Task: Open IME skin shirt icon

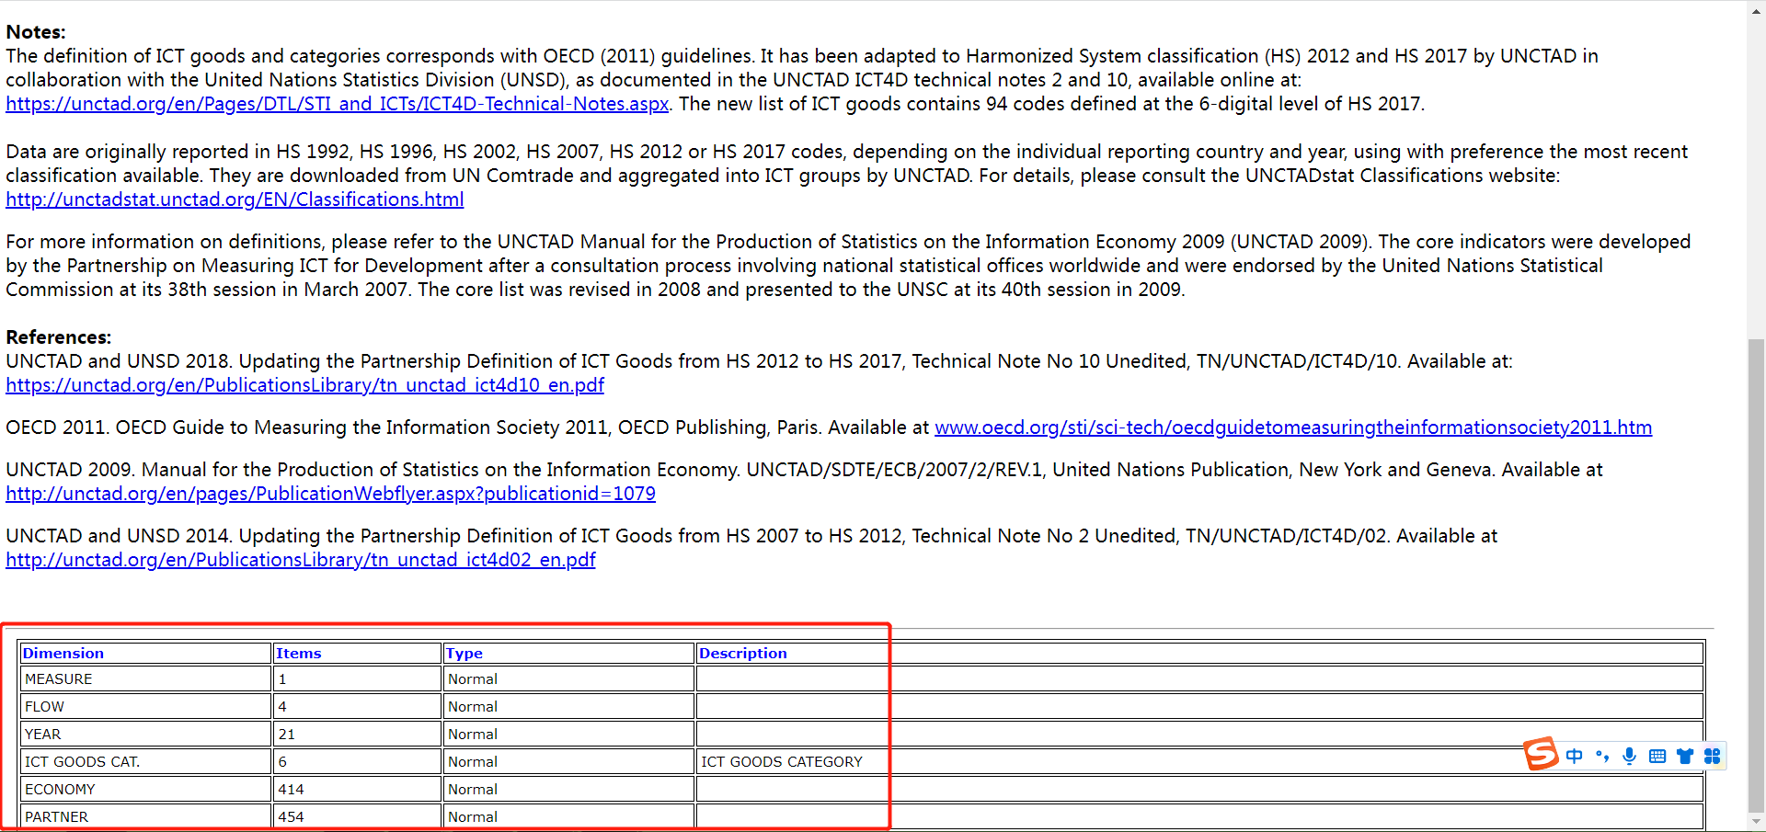Action: 1685,756
